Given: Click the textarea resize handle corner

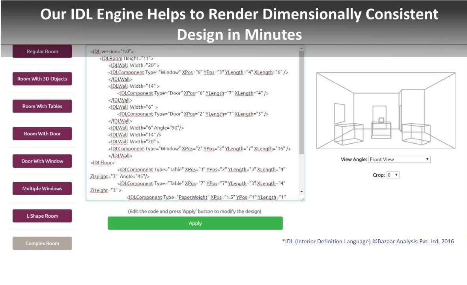Looking at the screenshot, I should pos(303,199).
